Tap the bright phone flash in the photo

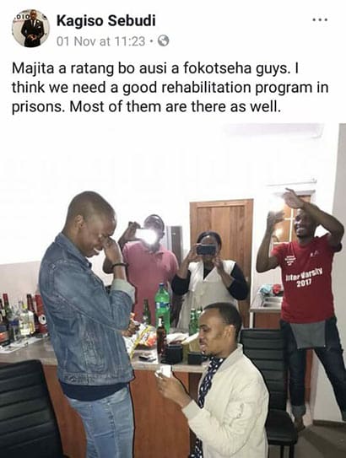coord(147,235)
